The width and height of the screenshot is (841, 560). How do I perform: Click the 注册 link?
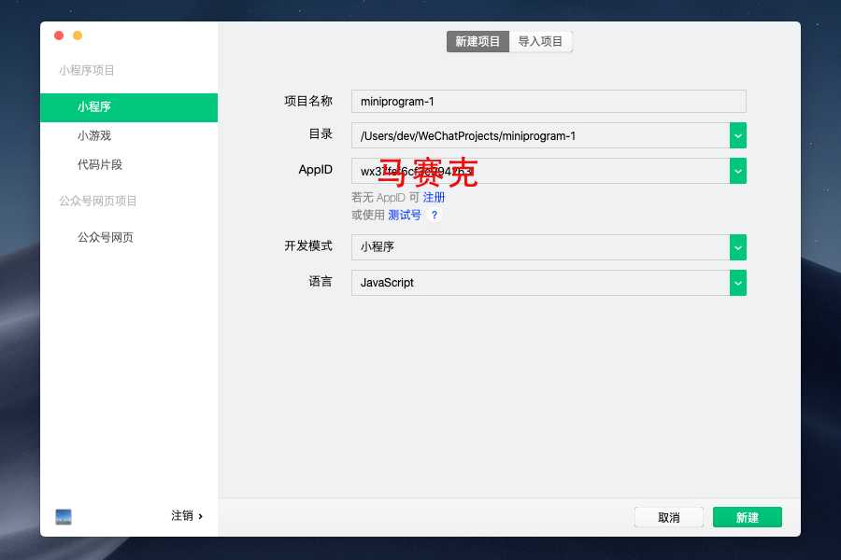tap(434, 197)
